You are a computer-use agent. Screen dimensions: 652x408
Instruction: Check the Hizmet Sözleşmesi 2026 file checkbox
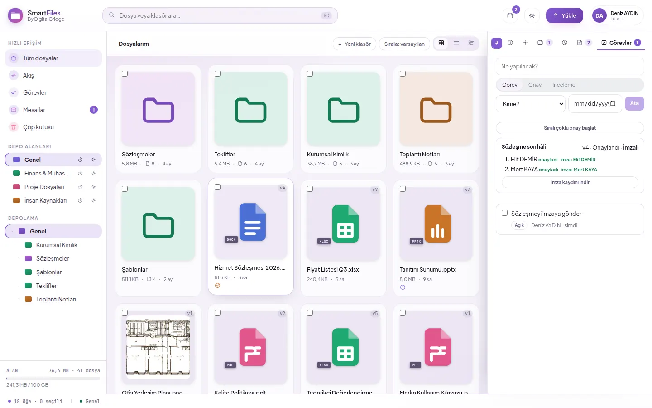217,187
